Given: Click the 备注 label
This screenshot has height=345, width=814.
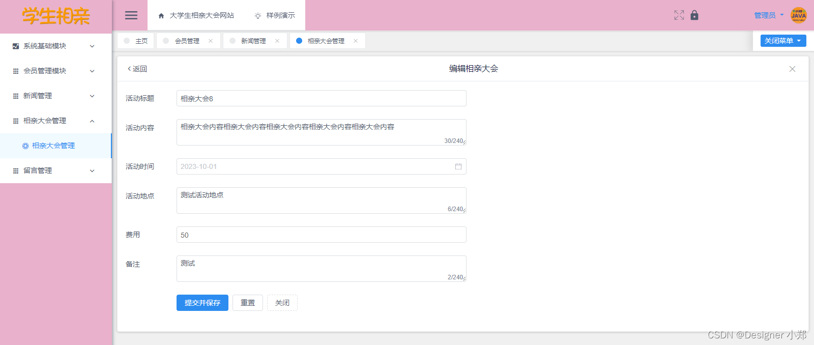Looking at the screenshot, I should point(133,264).
